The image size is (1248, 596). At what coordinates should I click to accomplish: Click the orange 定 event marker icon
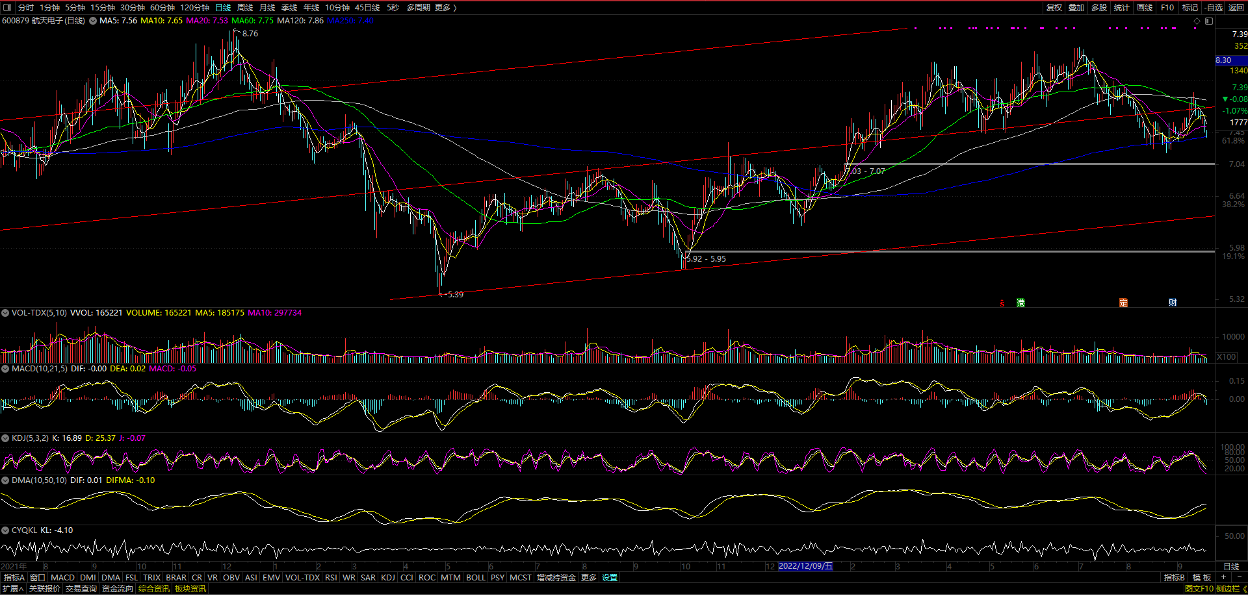point(1123,303)
